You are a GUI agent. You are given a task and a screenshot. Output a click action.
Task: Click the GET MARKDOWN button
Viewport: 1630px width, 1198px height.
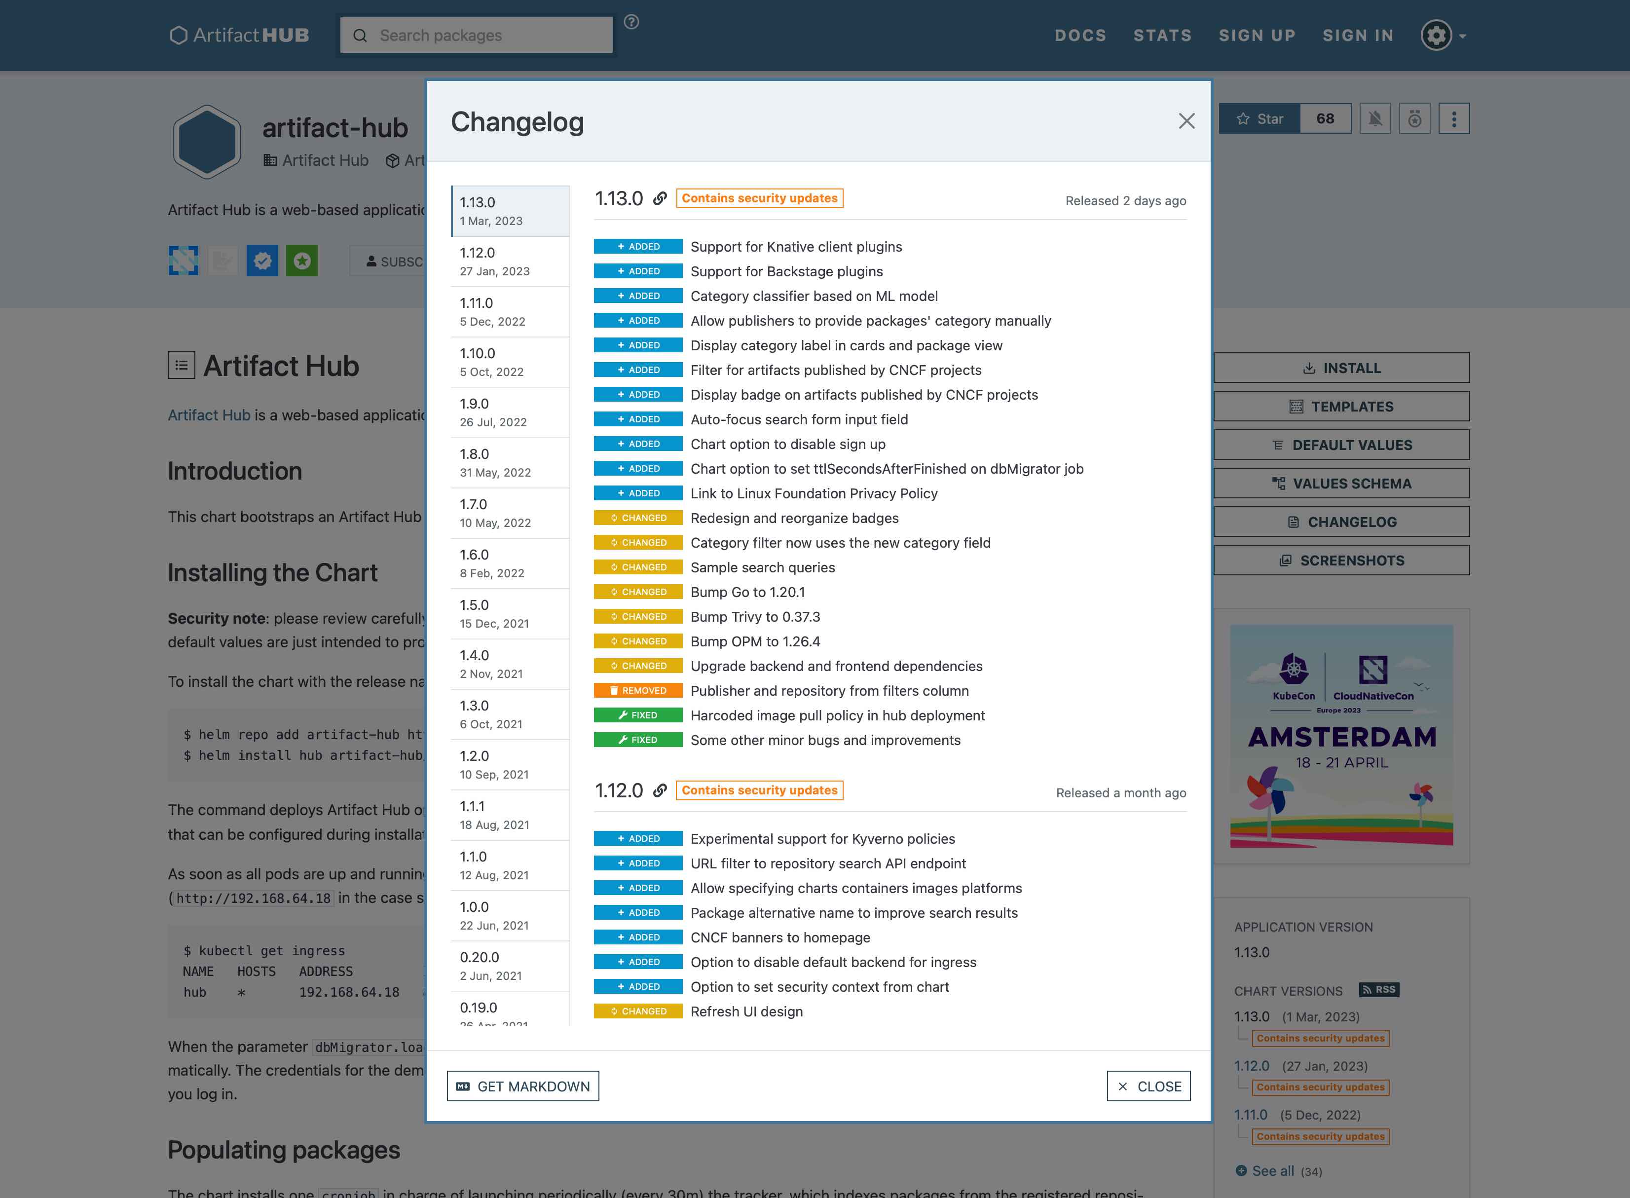pyautogui.click(x=523, y=1086)
